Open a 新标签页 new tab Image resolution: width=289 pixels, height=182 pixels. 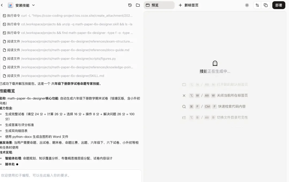[x=189, y=5]
